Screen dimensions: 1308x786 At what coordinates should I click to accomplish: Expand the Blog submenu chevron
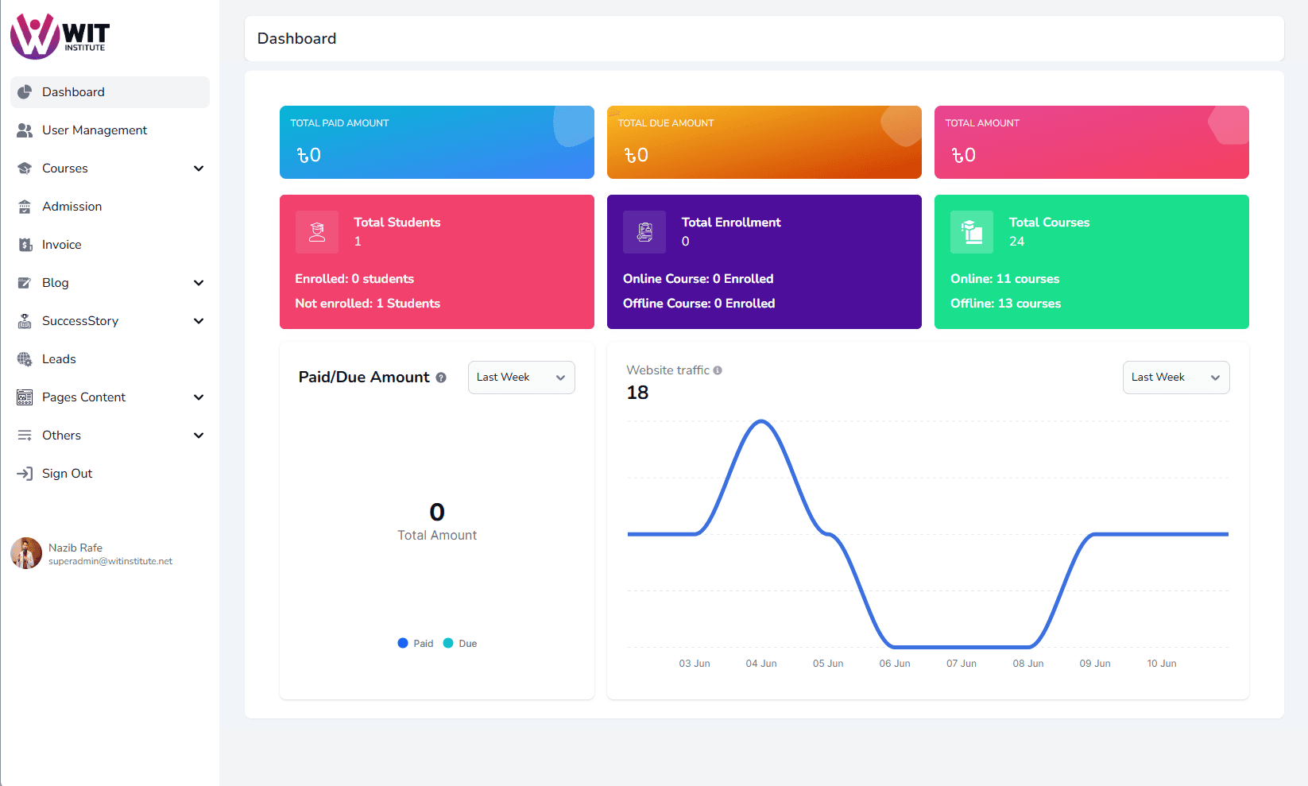pyautogui.click(x=199, y=283)
